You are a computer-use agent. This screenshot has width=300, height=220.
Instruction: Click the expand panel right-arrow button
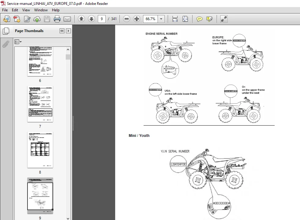click(x=68, y=31)
